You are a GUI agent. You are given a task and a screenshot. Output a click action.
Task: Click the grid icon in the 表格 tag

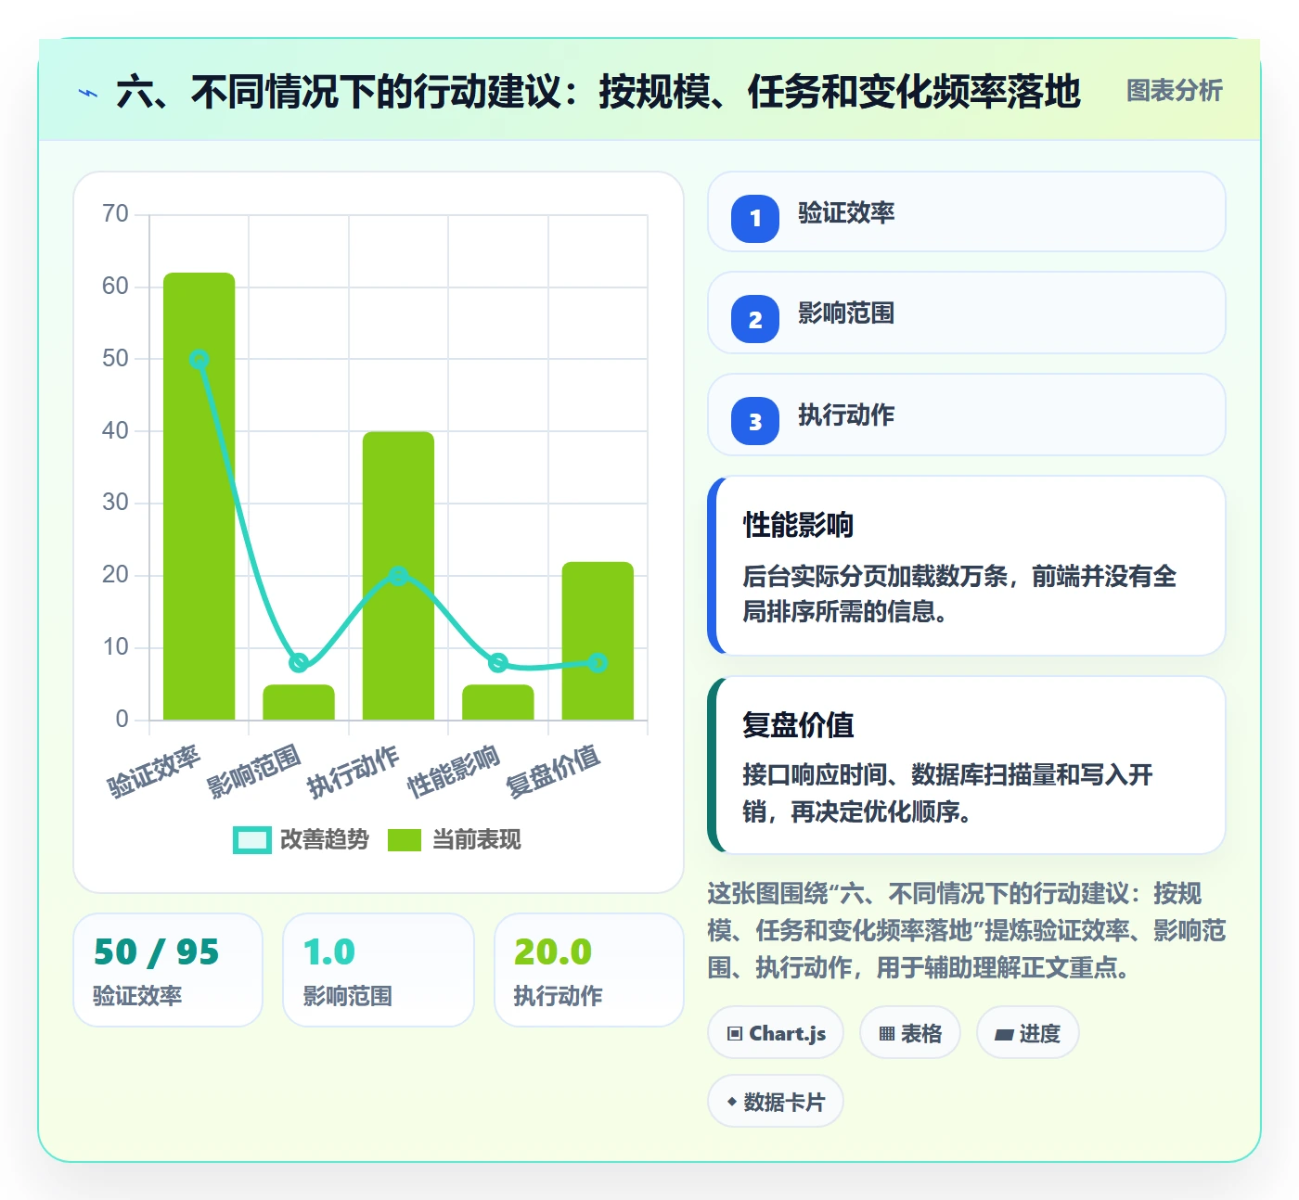coord(887,1033)
